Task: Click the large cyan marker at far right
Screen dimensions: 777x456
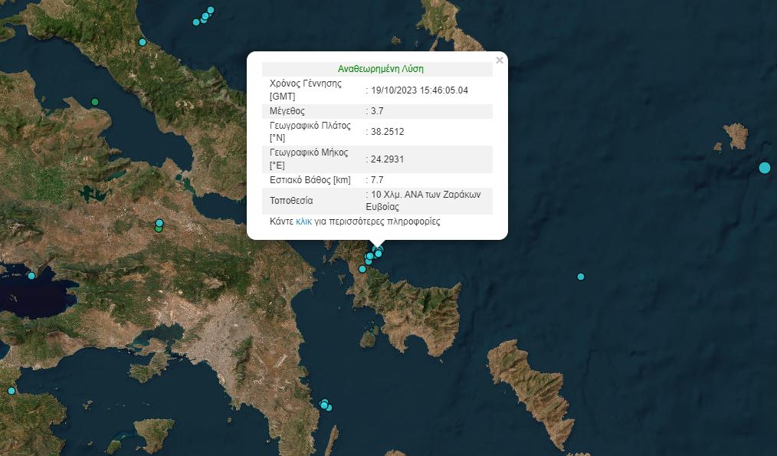Action: 764,168
